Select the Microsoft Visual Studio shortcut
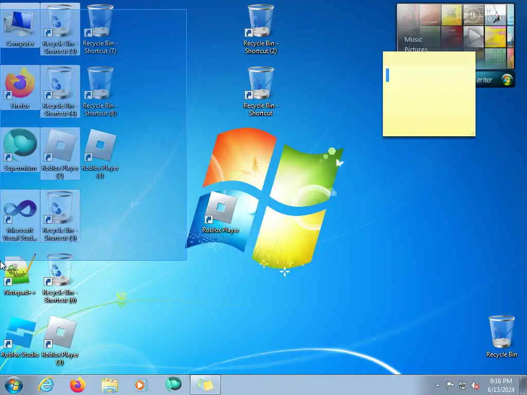Screen dimensions: 527x395 click(20, 216)
